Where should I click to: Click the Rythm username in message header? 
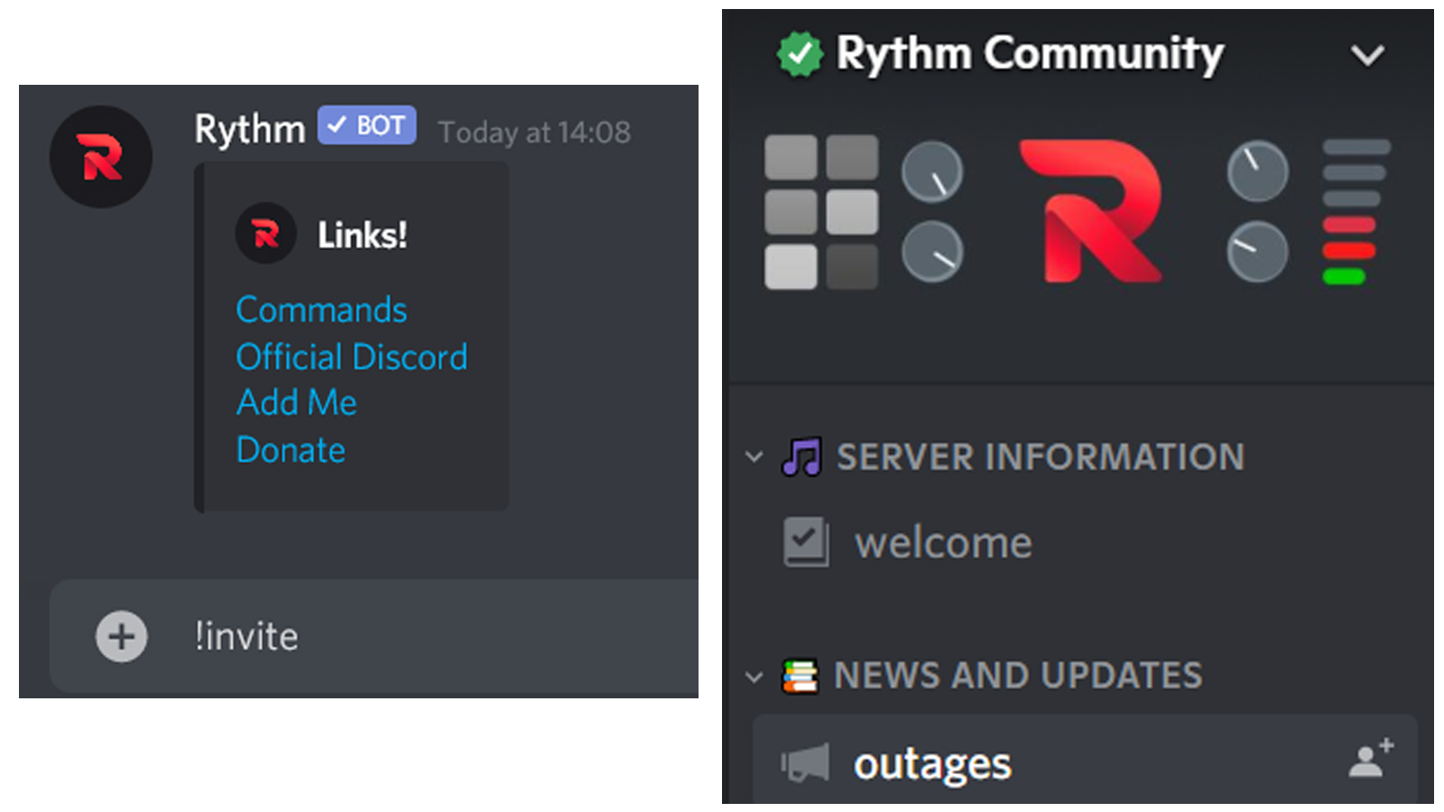[x=250, y=129]
